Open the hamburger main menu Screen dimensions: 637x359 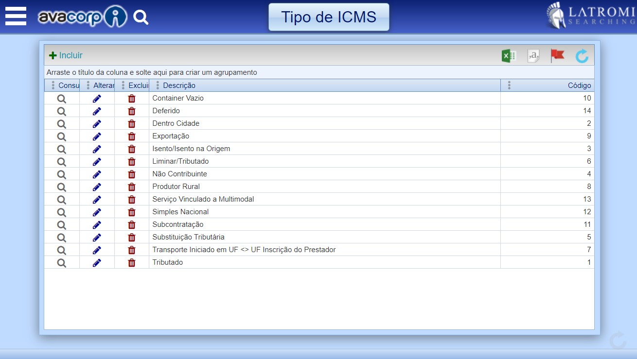(16, 17)
